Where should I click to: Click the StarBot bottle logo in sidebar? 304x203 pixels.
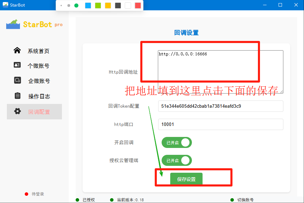pyautogui.click(x=13, y=24)
